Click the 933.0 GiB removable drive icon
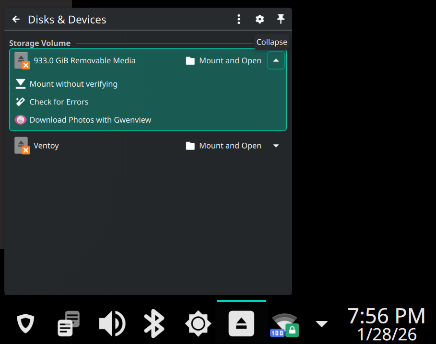 [x=22, y=61]
